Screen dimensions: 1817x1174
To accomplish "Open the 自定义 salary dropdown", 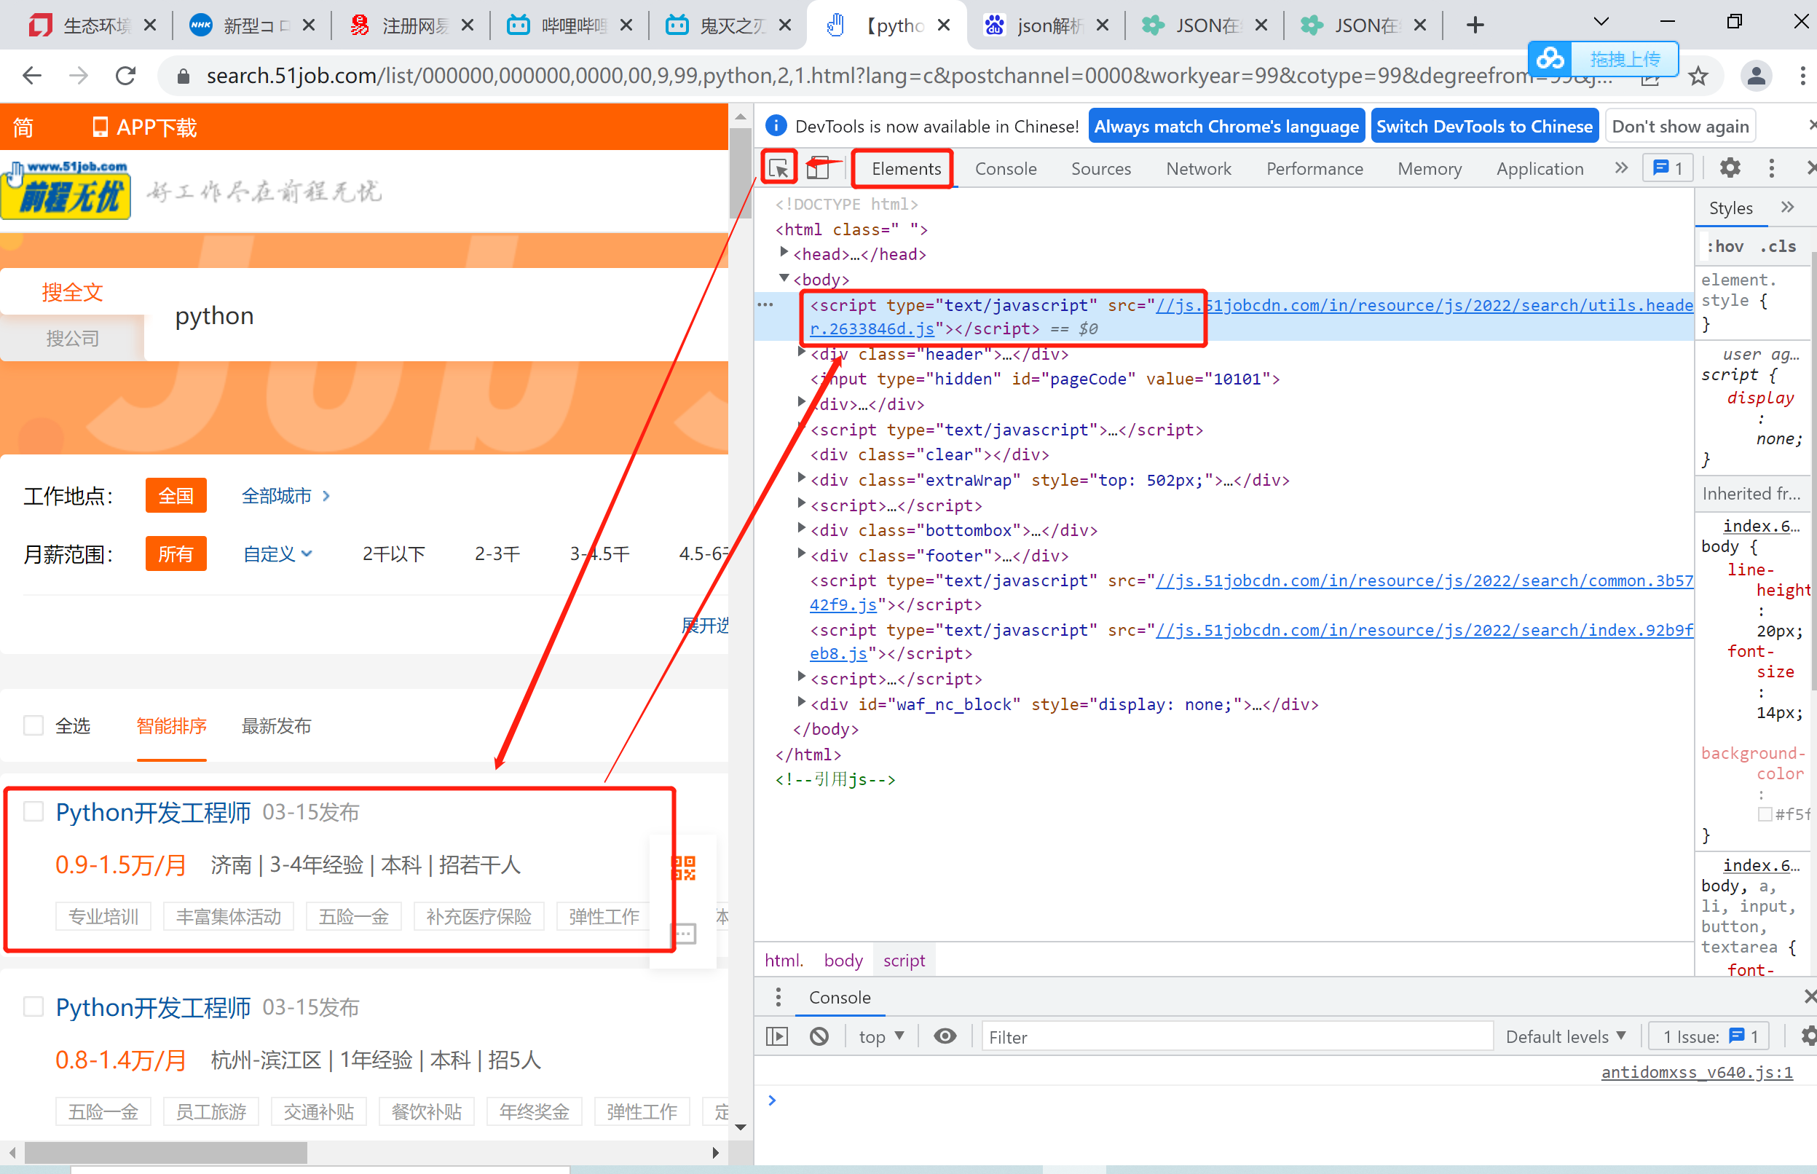I will click(x=277, y=553).
